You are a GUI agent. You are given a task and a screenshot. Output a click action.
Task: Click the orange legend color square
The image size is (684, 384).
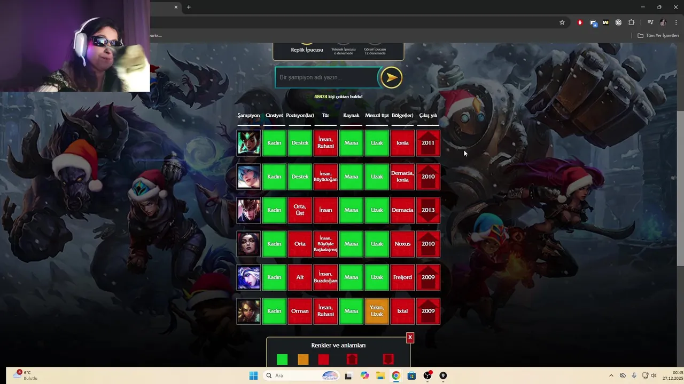[303, 359]
